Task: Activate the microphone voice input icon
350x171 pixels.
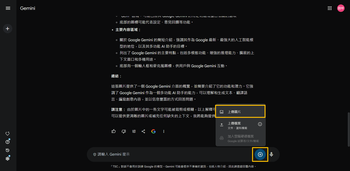Action: 271,154
